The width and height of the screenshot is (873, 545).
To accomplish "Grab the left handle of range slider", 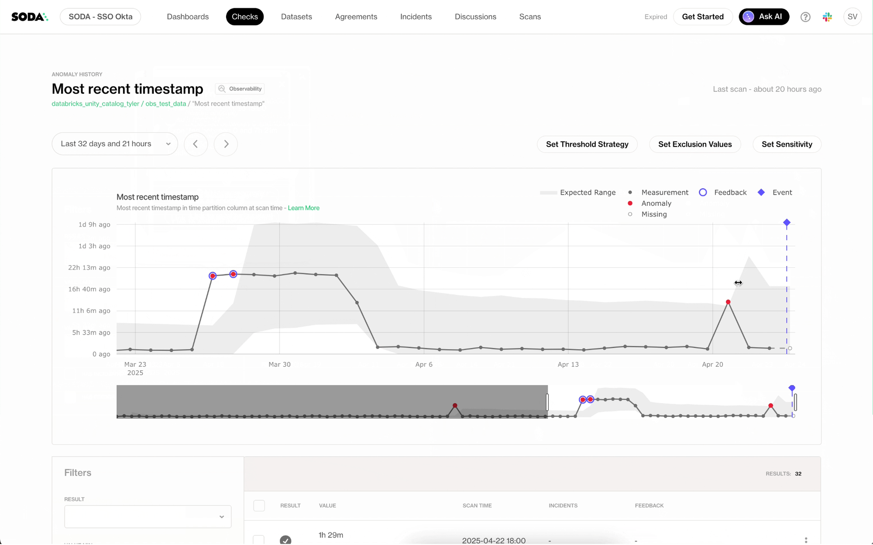I will [x=547, y=402].
